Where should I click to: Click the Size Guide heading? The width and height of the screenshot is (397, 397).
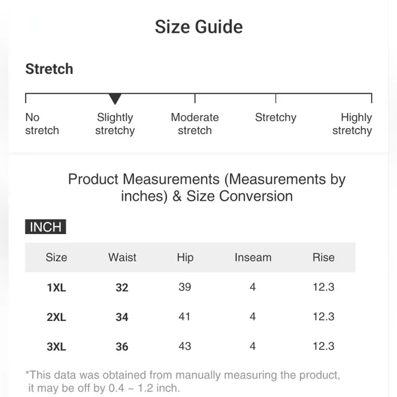tap(198, 27)
